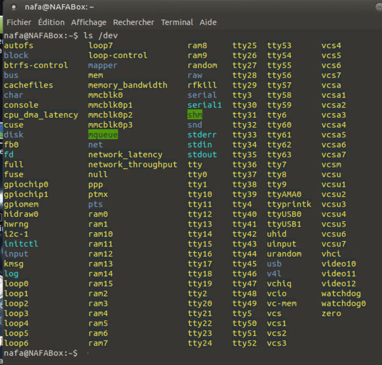Click the 'vc-mem' entry
The image size is (382, 365).
tap(281, 304)
